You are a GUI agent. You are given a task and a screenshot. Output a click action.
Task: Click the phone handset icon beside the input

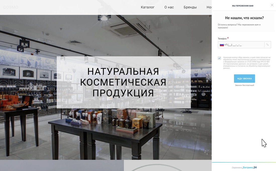(x=267, y=44)
